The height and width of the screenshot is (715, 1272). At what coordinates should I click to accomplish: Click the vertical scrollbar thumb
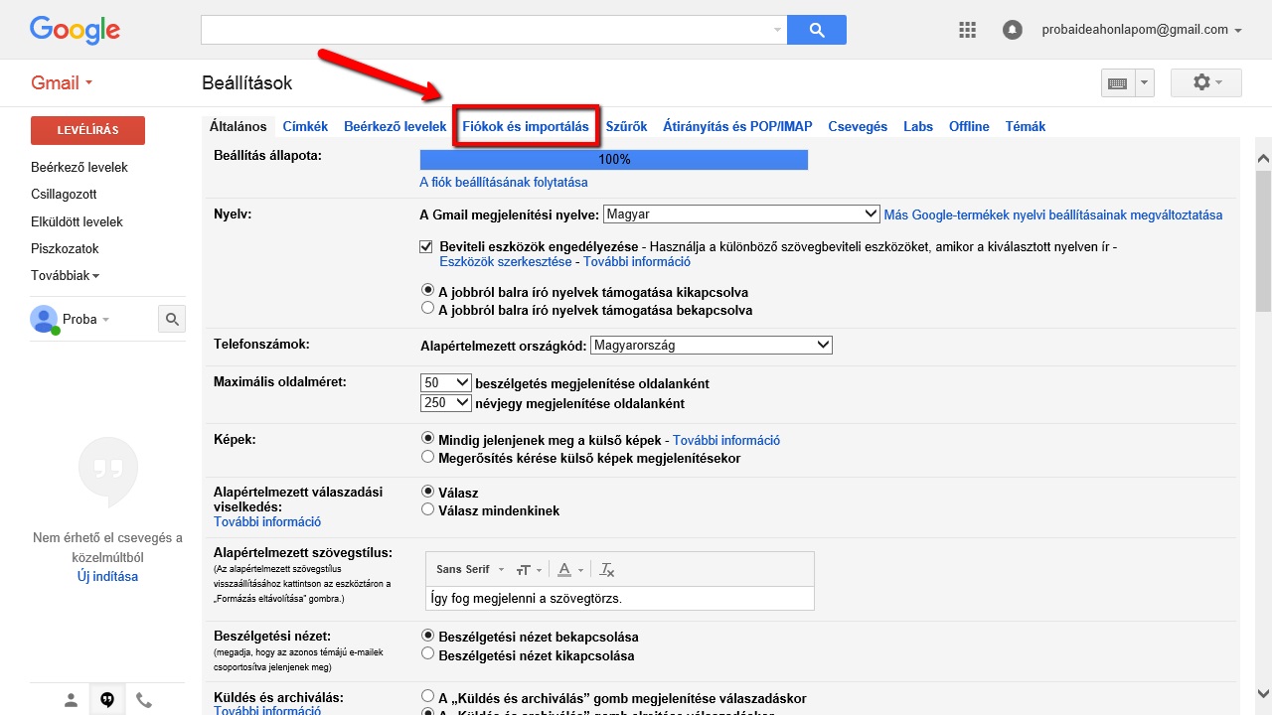click(x=1263, y=240)
